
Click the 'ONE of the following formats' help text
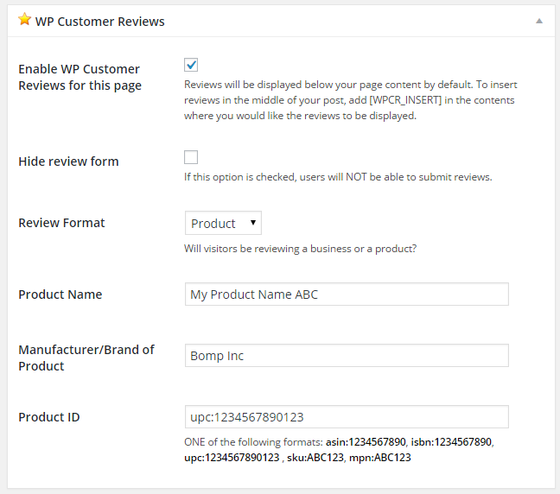[339, 450]
